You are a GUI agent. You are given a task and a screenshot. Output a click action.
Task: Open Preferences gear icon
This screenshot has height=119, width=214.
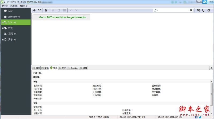pos(209,10)
